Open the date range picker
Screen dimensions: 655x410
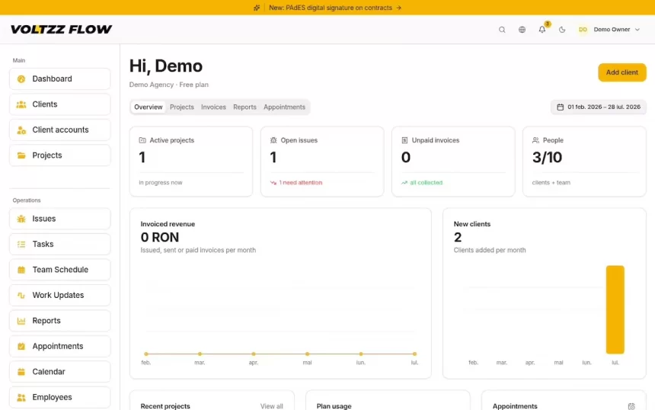coord(599,107)
